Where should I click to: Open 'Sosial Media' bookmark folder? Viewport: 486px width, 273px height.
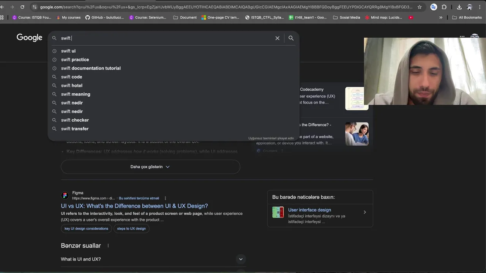click(x=346, y=17)
